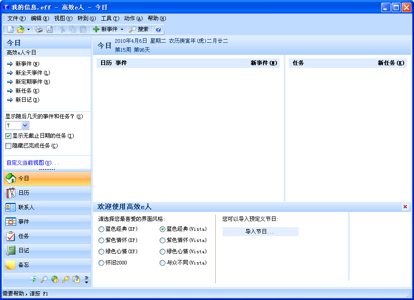Open the 视图(V) menu
This screenshot has height=300, width=414.
[63, 18]
